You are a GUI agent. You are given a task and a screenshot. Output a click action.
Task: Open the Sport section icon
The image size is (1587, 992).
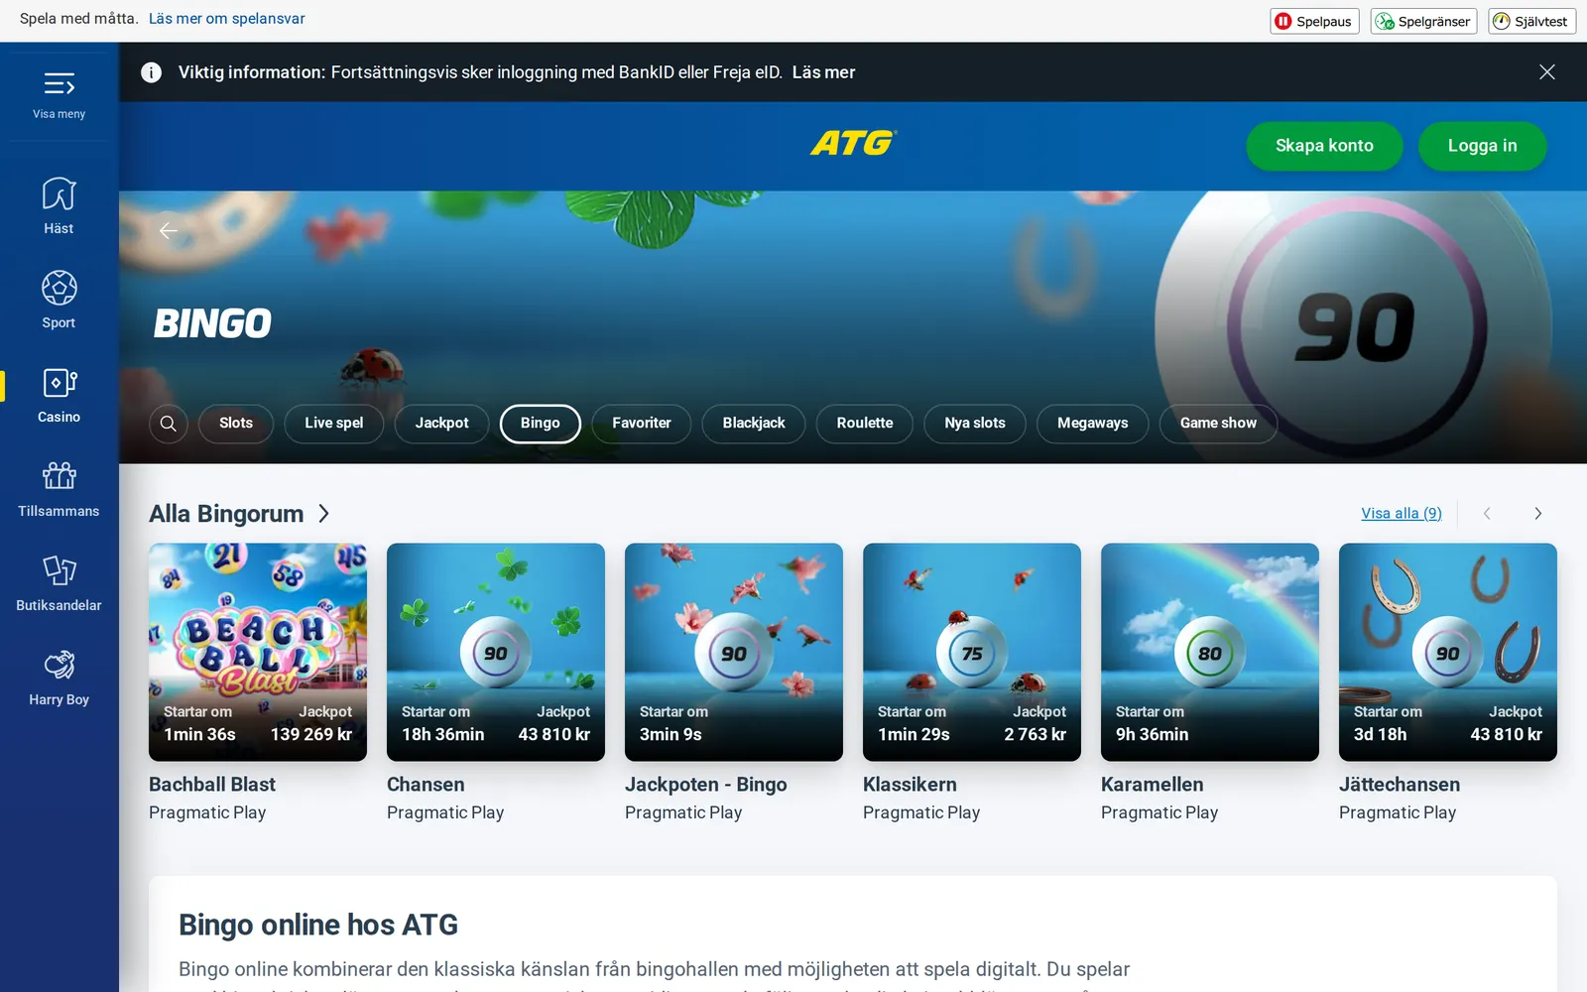[59, 288]
